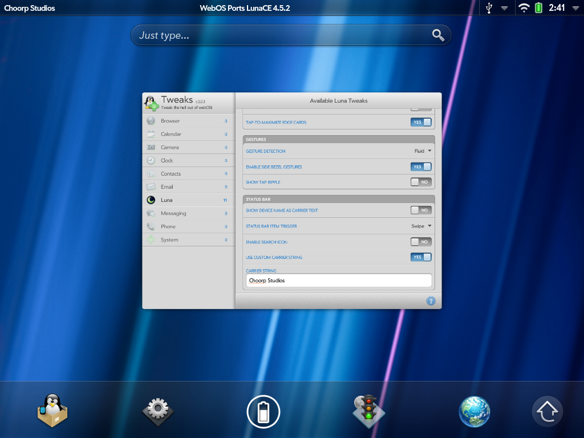
Task: Enable the Show Tap Ripple switch
Action: click(x=421, y=182)
